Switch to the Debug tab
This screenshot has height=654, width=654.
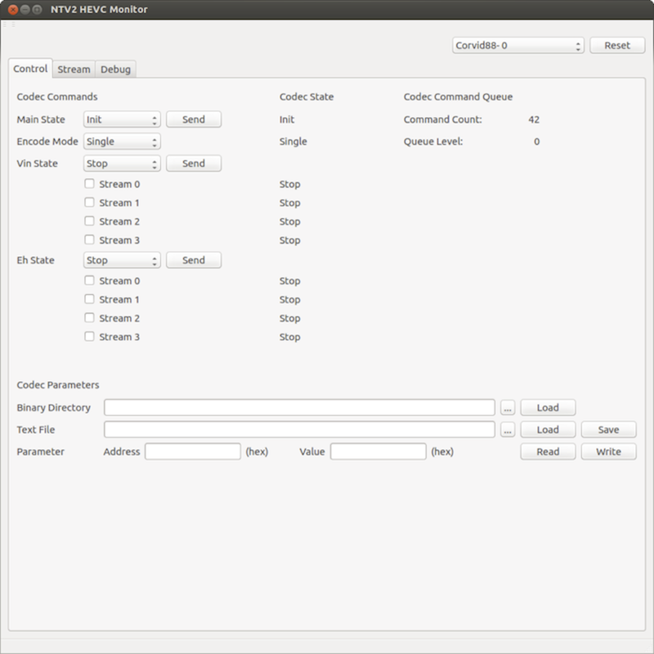pyautogui.click(x=115, y=69)
